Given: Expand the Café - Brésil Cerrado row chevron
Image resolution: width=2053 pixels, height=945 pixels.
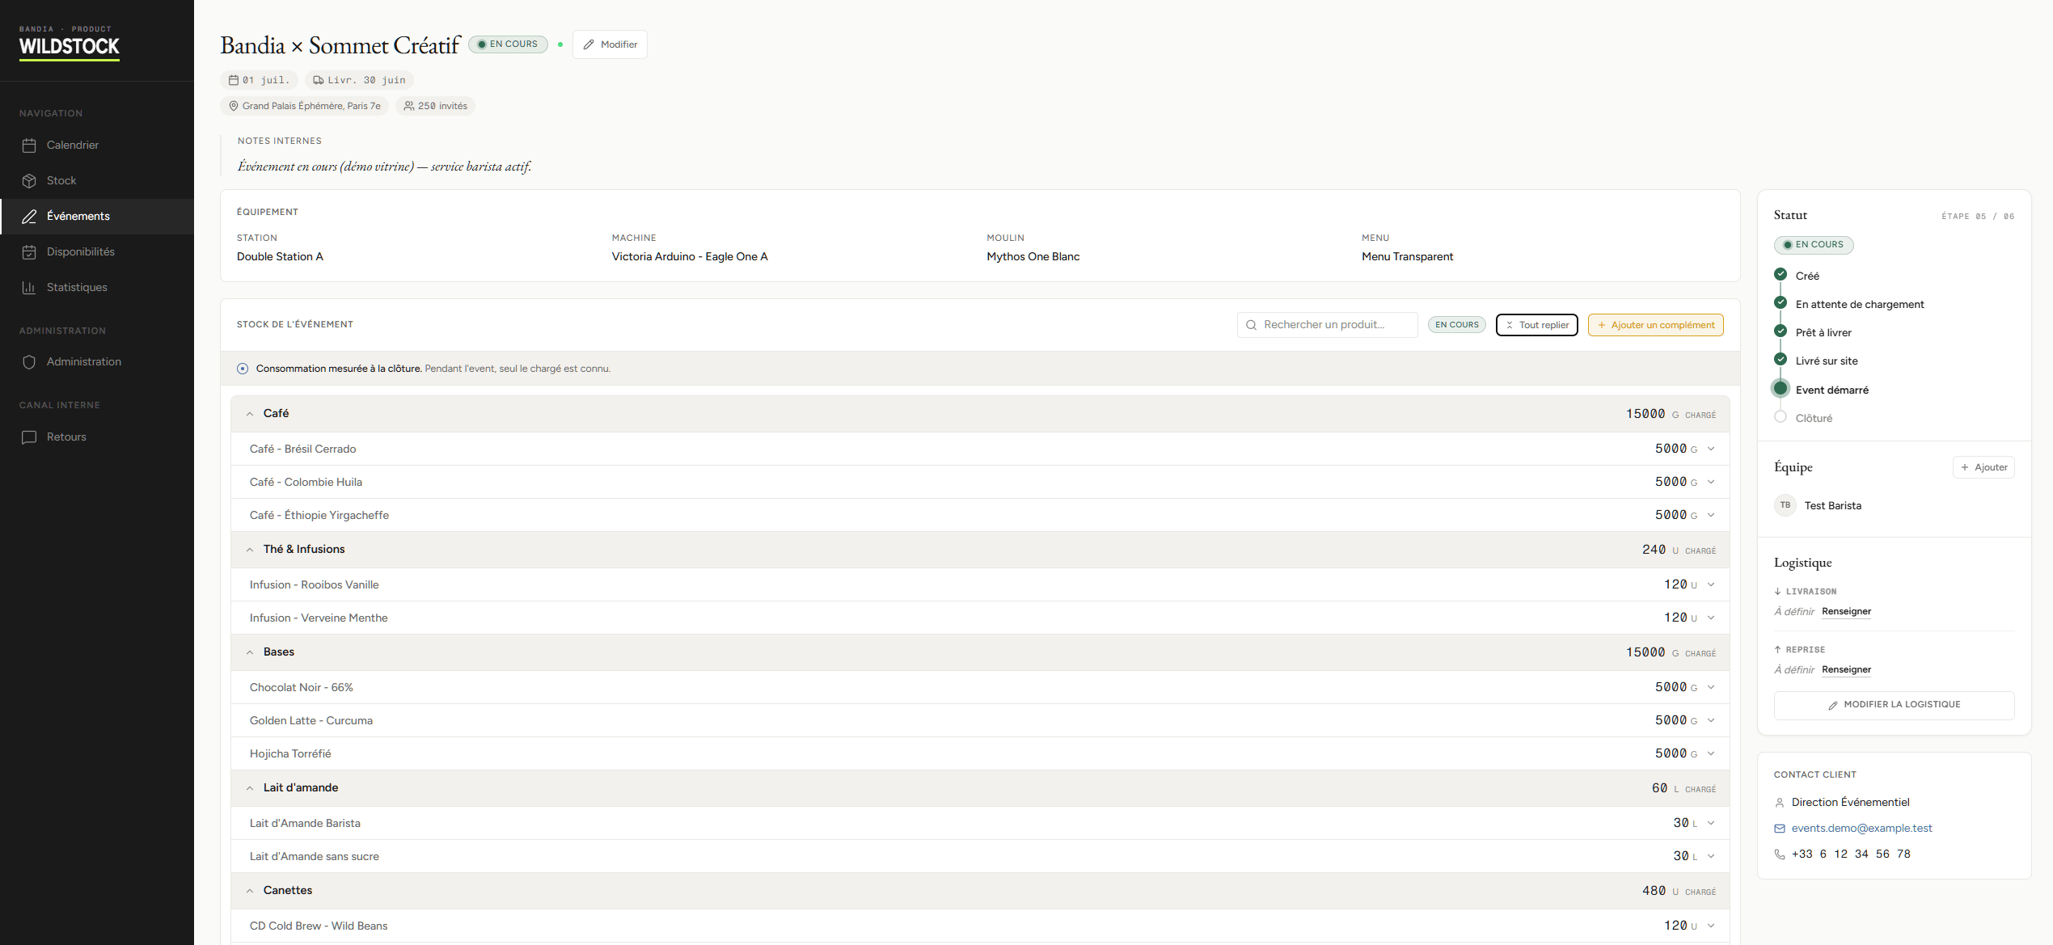Looking at the screenshot, I should 1711,449.
